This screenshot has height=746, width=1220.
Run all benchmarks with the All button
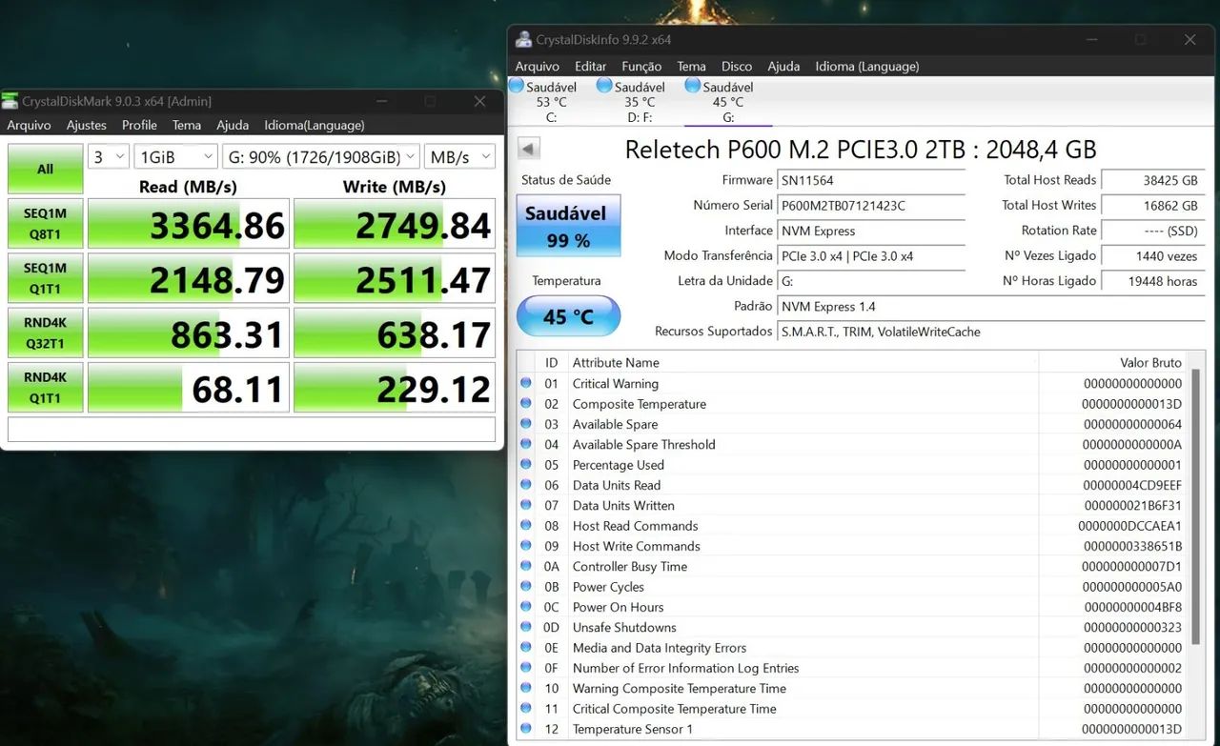45,169
